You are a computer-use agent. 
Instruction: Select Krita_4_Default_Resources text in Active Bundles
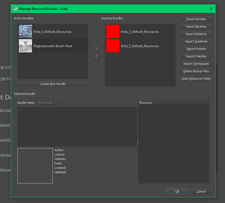tap(52, 32)
